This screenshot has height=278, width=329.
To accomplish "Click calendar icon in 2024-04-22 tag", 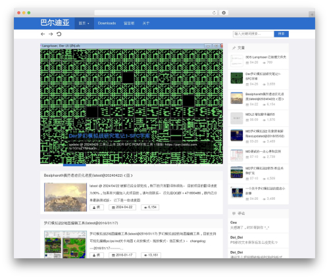I will [x=113, y=208].
